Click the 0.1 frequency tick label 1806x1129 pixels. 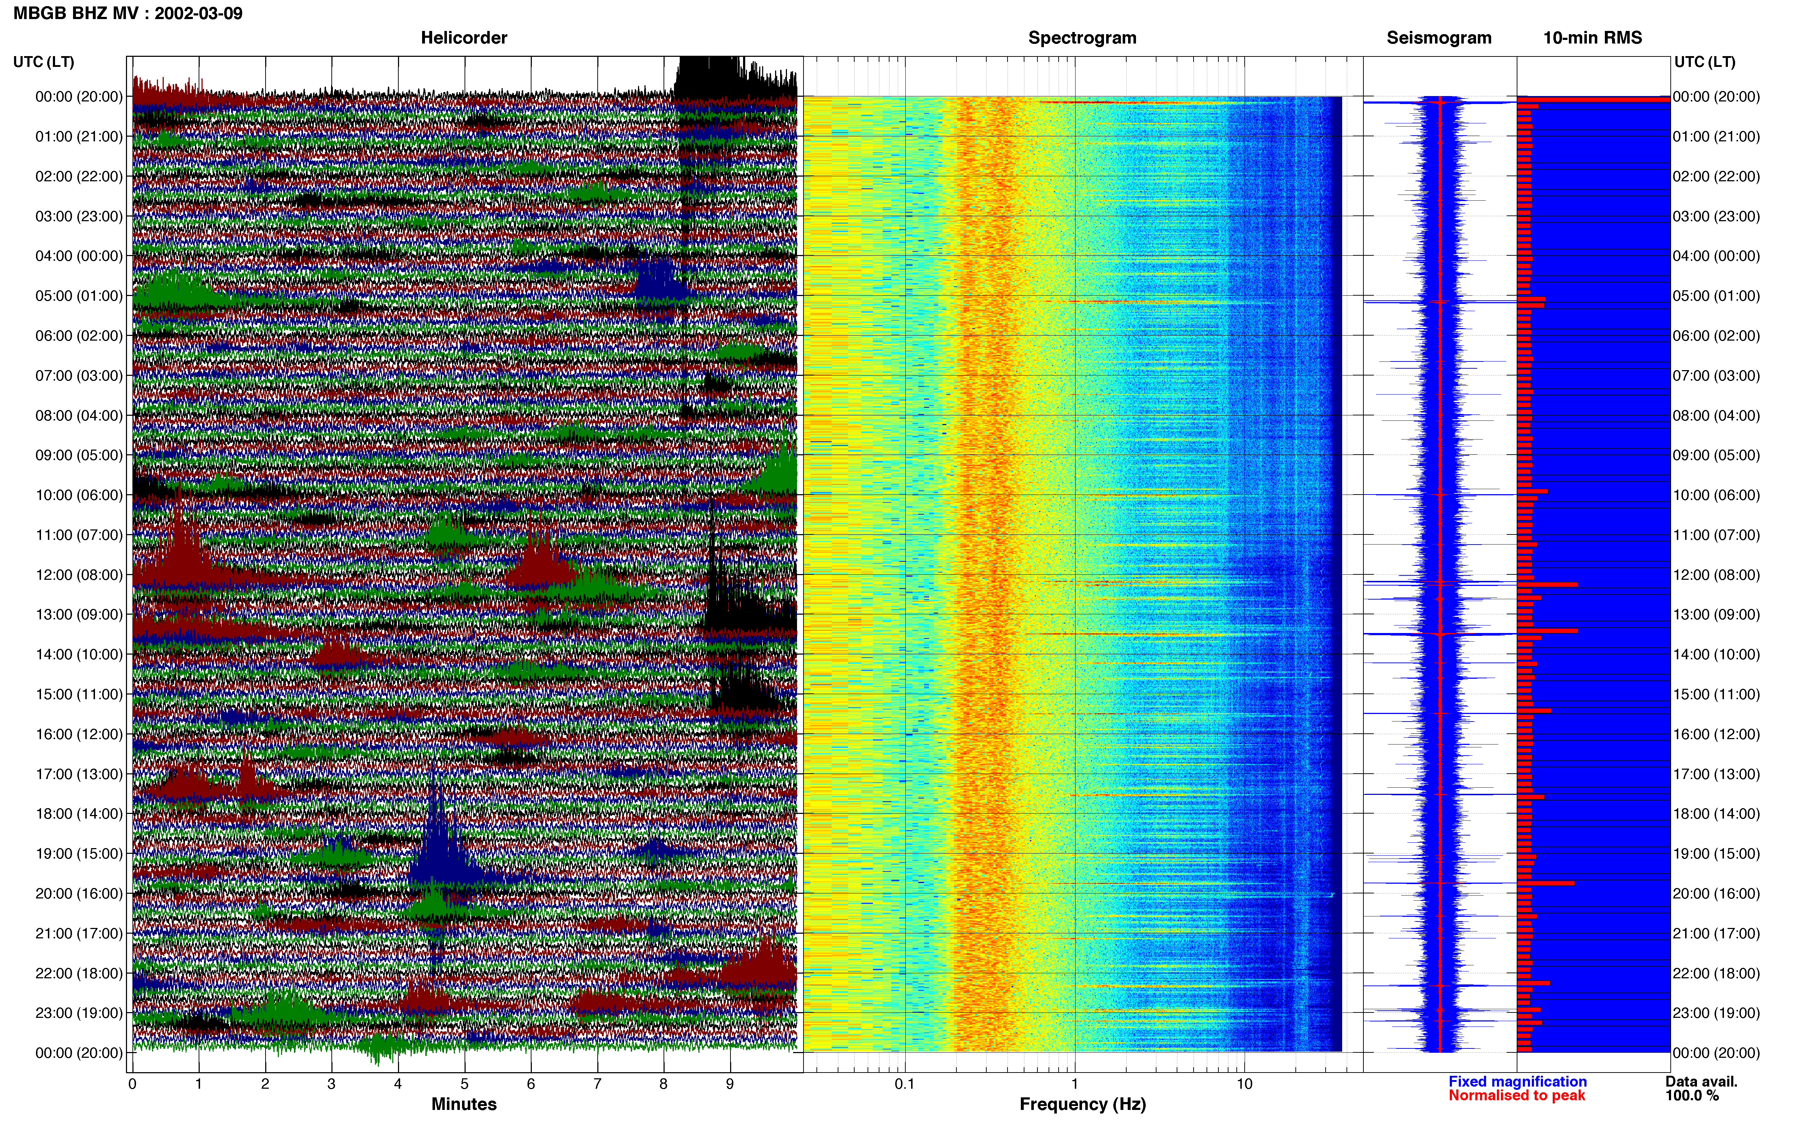(x=905, y=1083)
